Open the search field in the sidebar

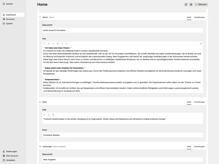tap(8, 4)
